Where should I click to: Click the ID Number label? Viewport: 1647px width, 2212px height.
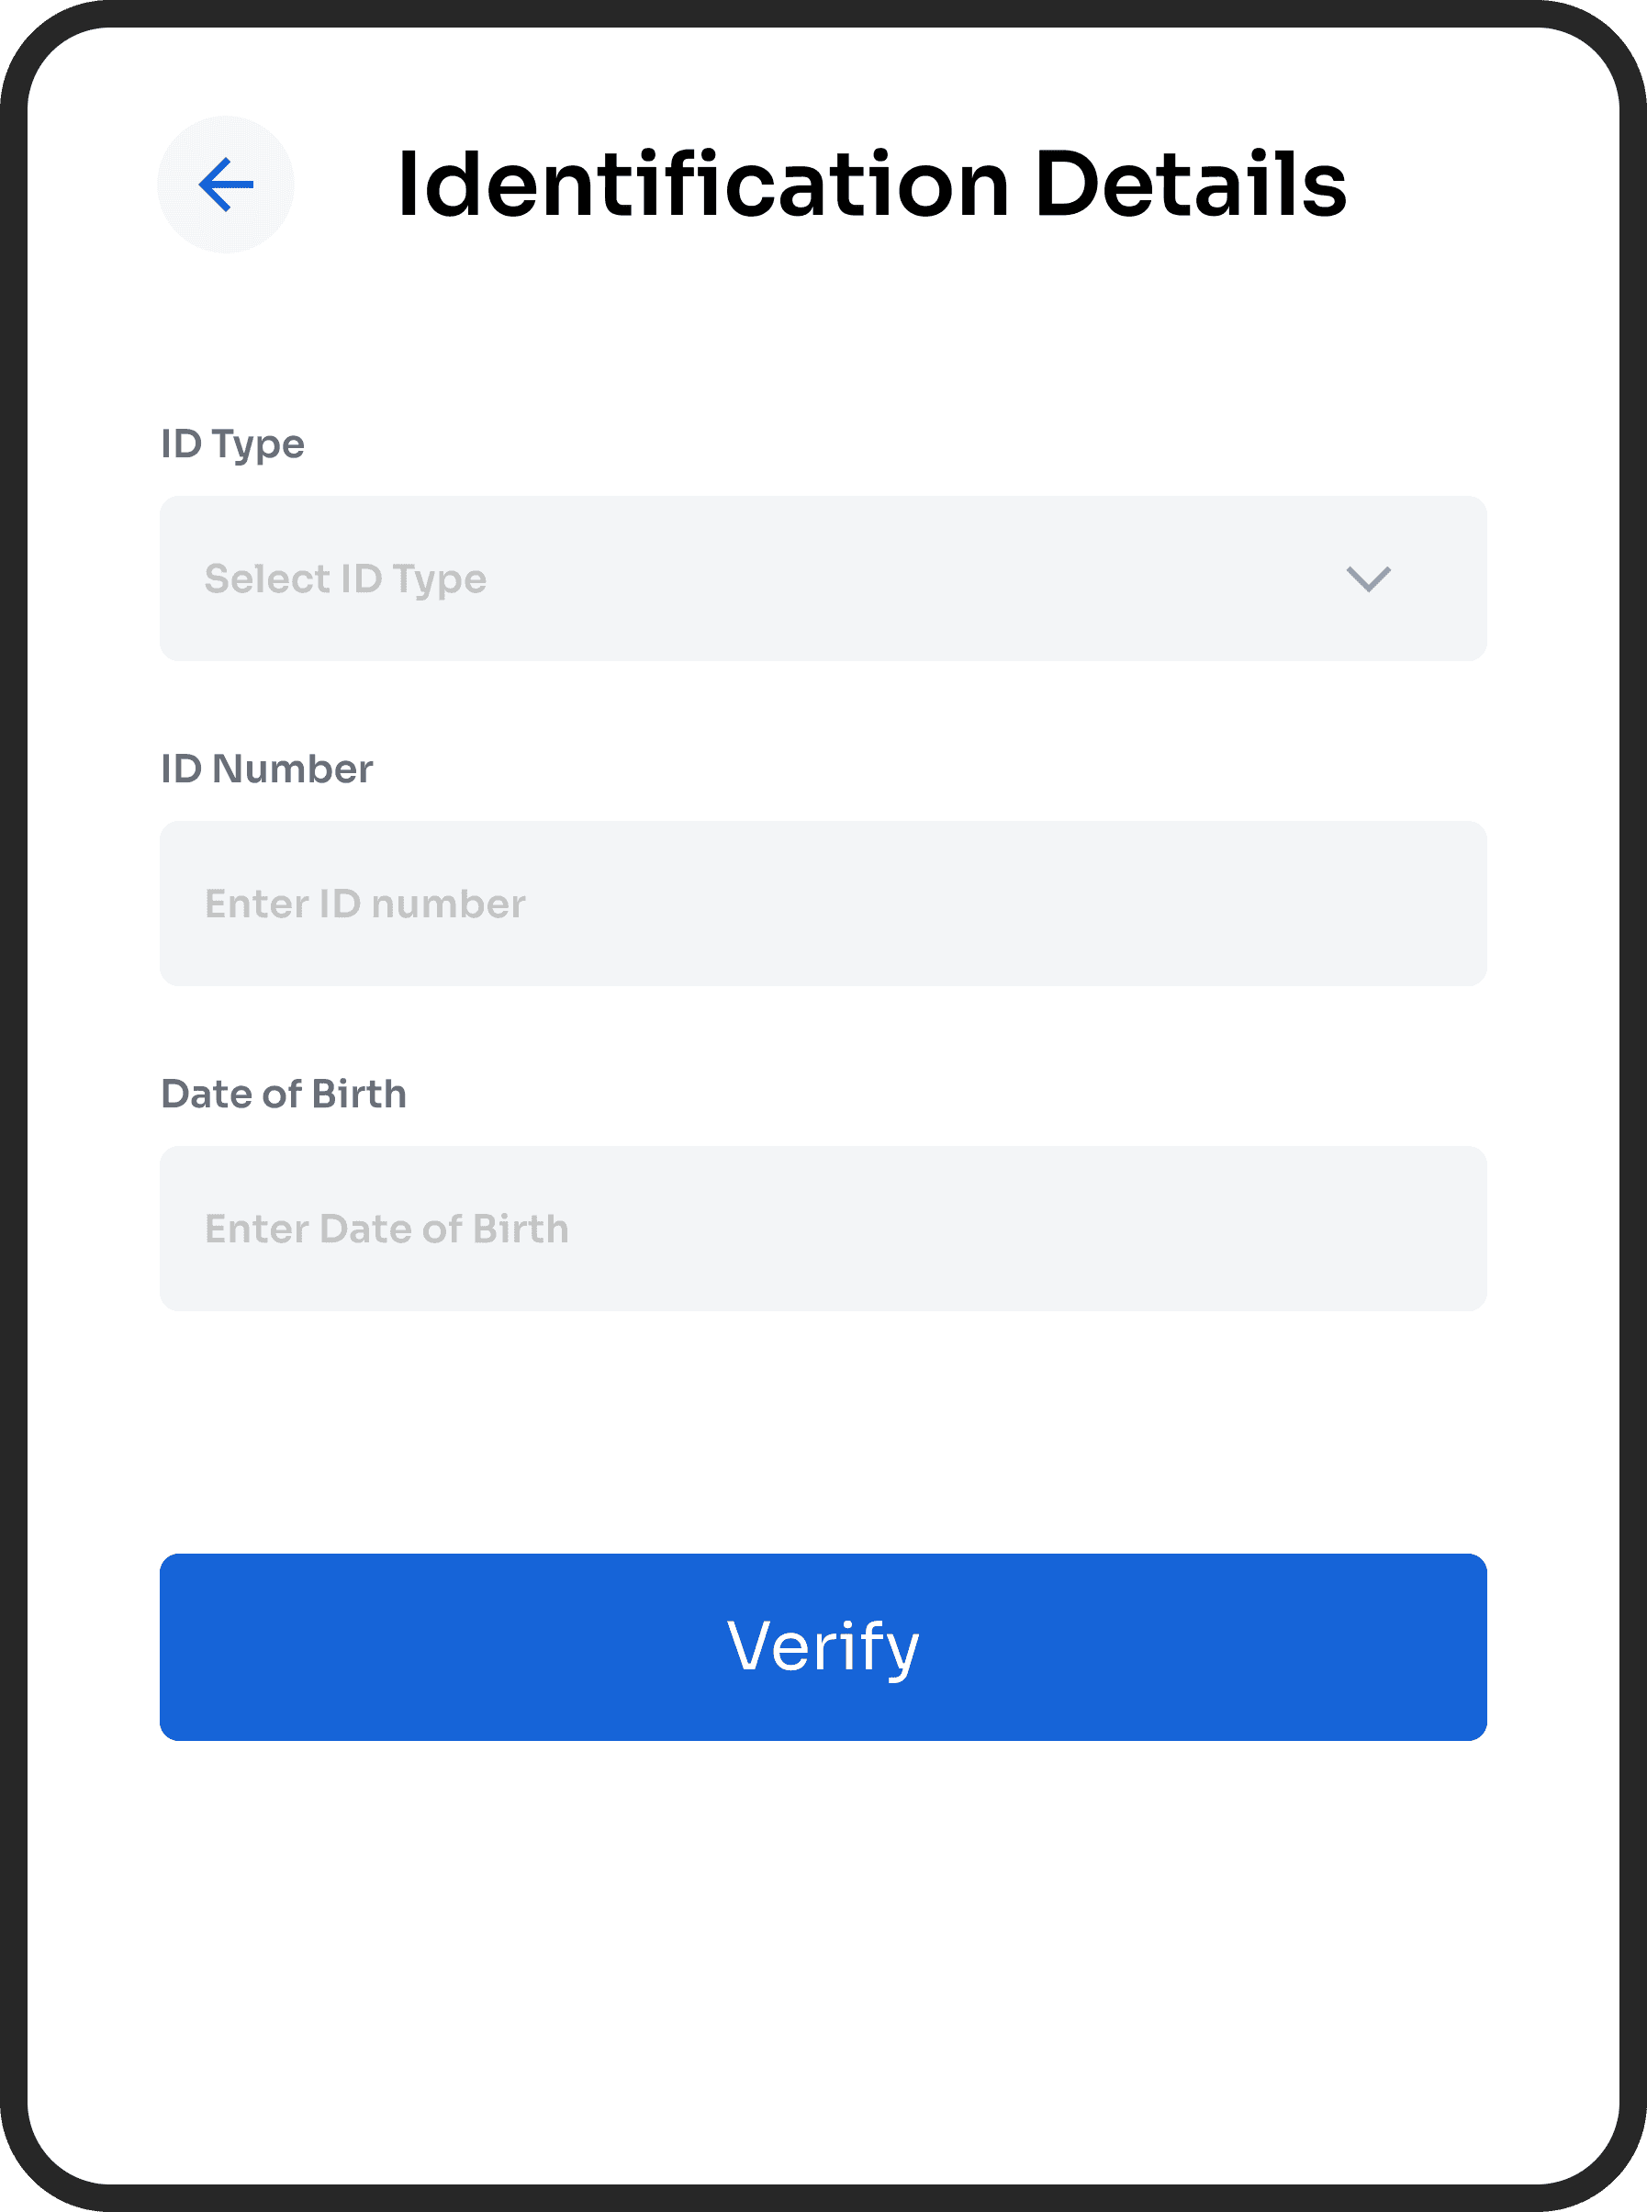click(266, 769)
